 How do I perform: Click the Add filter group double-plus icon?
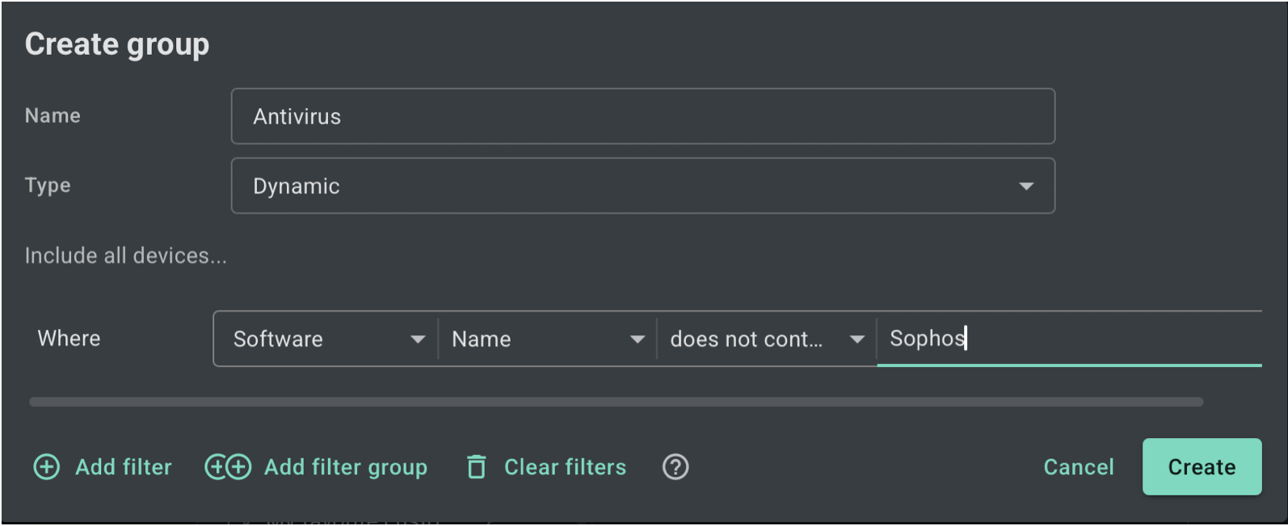[x=228, y=467]
